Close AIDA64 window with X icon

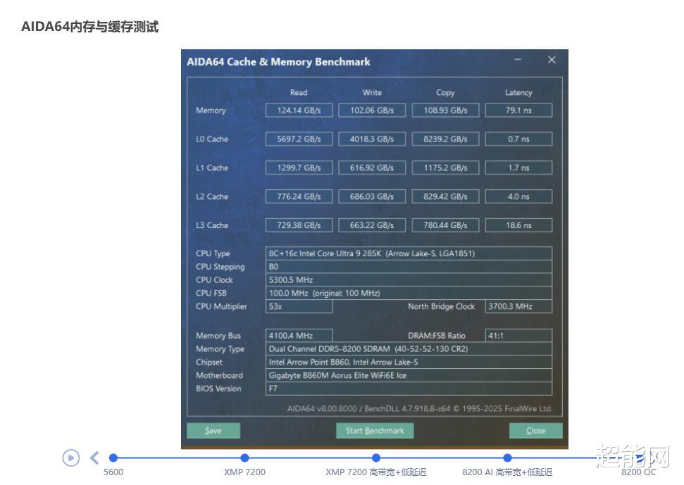(x=552, y=60)
